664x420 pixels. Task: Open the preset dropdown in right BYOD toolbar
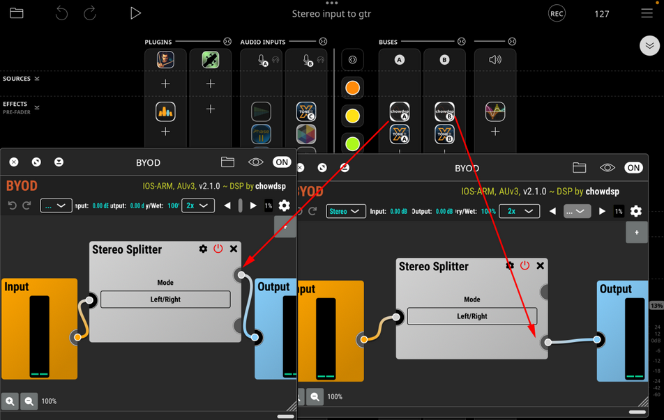(x=577, y=211)
